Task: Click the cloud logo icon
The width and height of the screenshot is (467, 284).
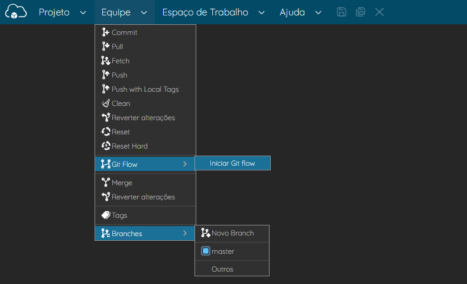Action: point(16,12)
